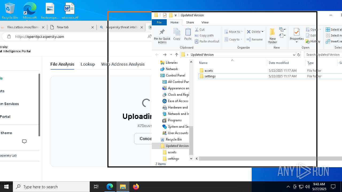Open Recycle Bin on desktop
This screenshot has width=342, height=192.
click(10, 11)
